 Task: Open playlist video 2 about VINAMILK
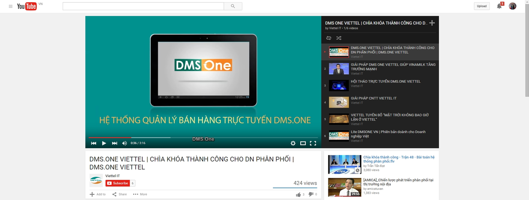pyautogui.click(x=380, y=69)
